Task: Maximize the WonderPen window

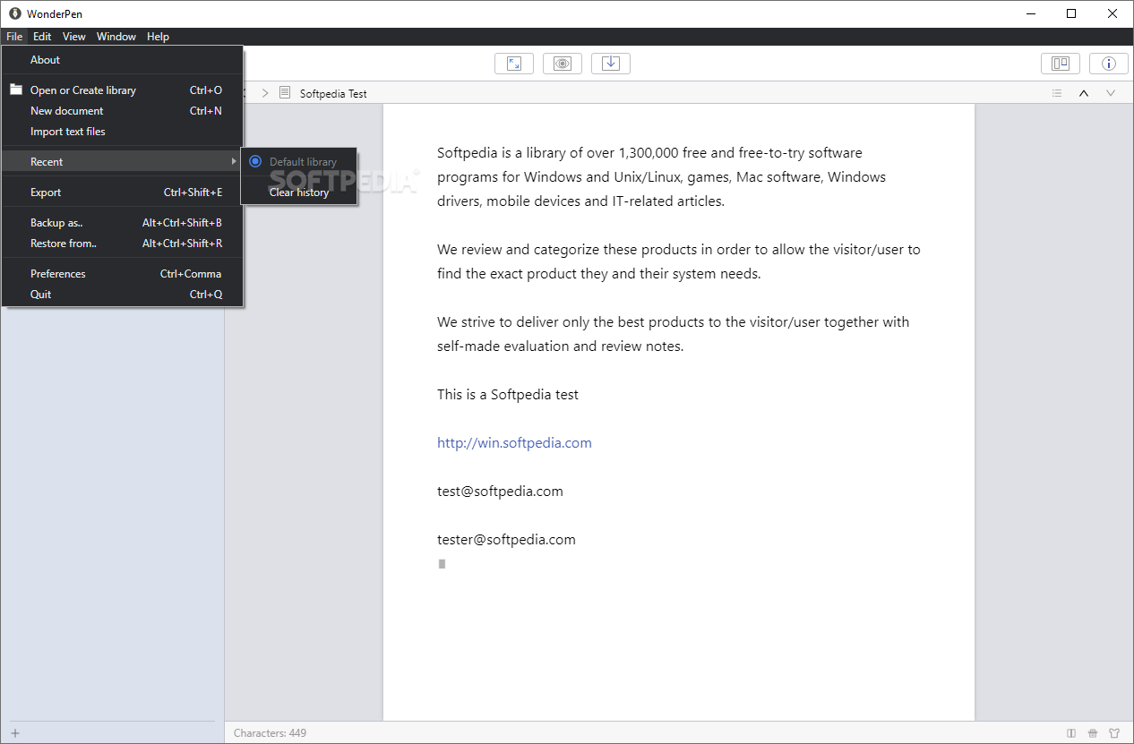Action: [1072, 13]
